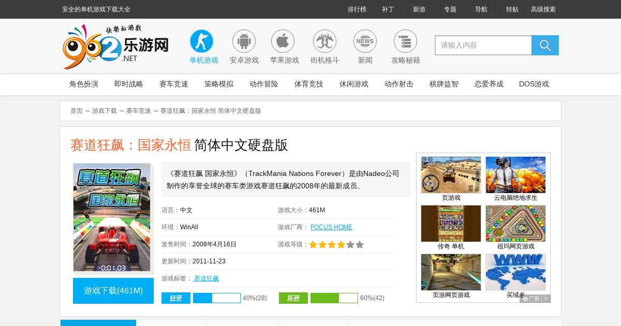Click the 广告 ad info badge

click(531, 299)
